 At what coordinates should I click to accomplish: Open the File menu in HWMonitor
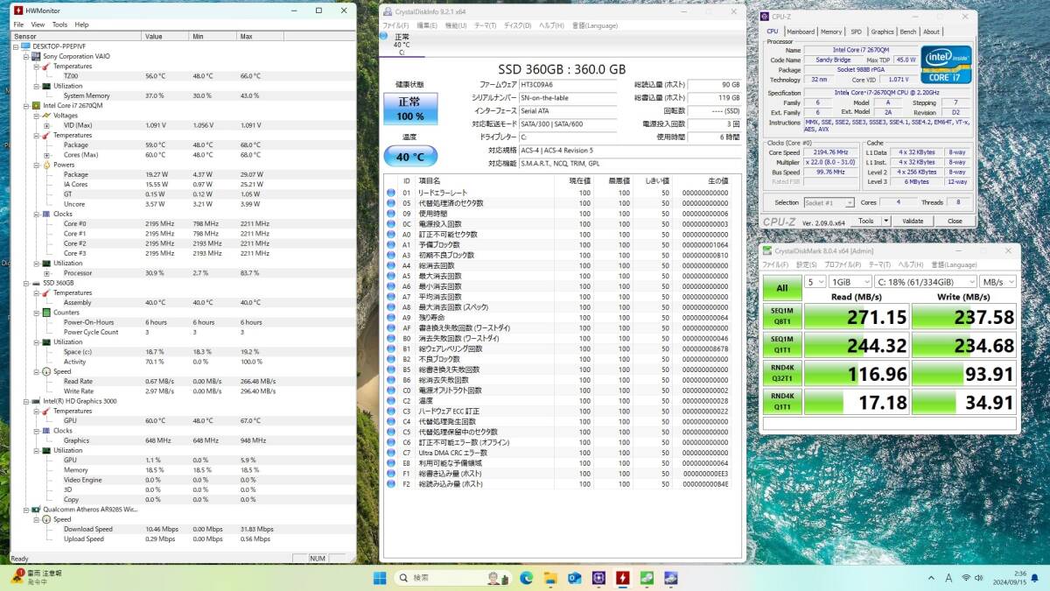[x=18, y=25]
